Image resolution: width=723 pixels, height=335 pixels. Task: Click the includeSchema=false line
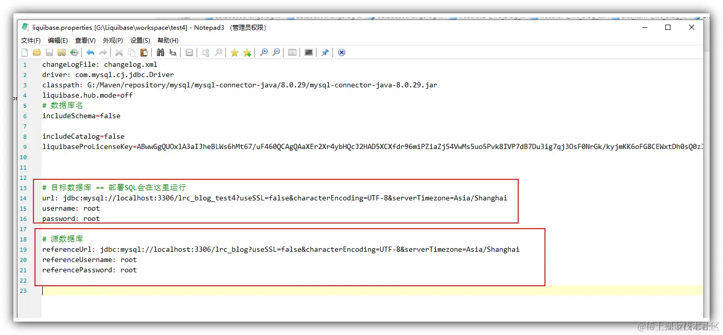(x=81, y=116)
